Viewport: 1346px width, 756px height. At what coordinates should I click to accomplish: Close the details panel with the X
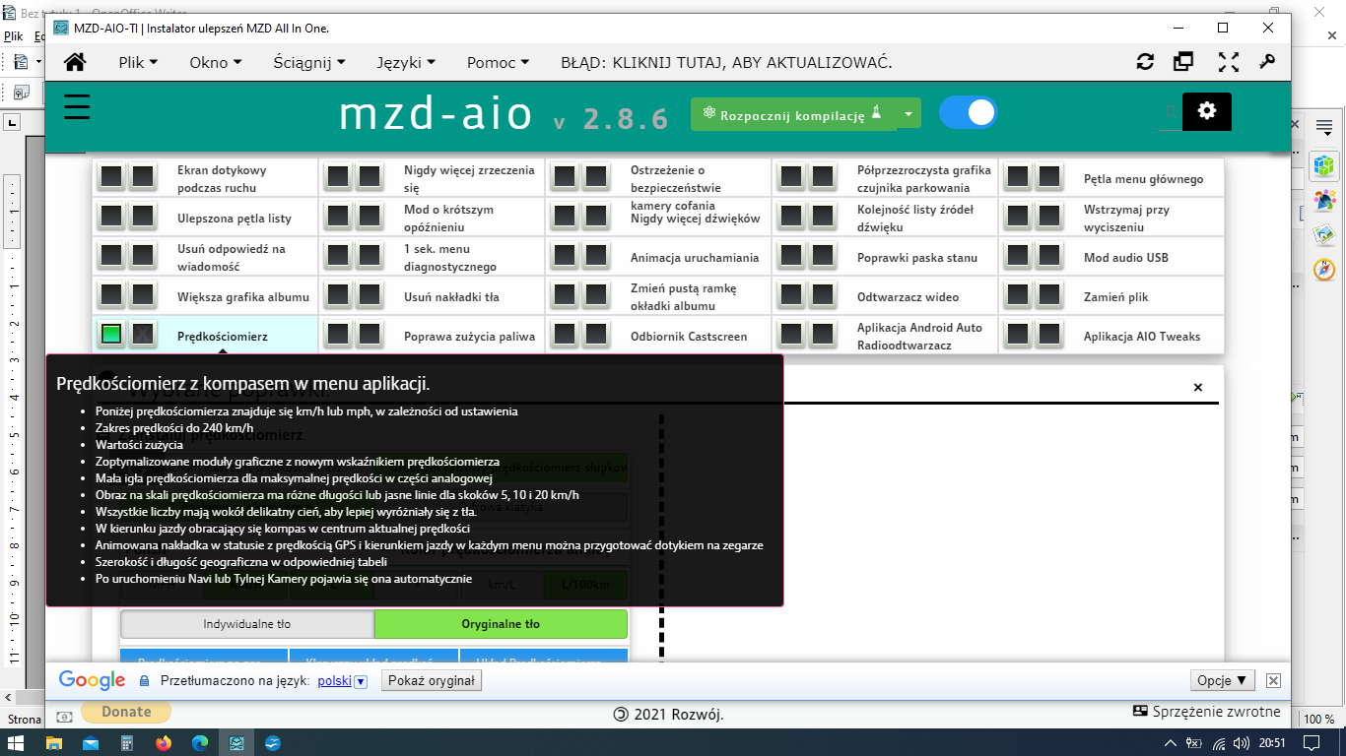[1198, 388]
